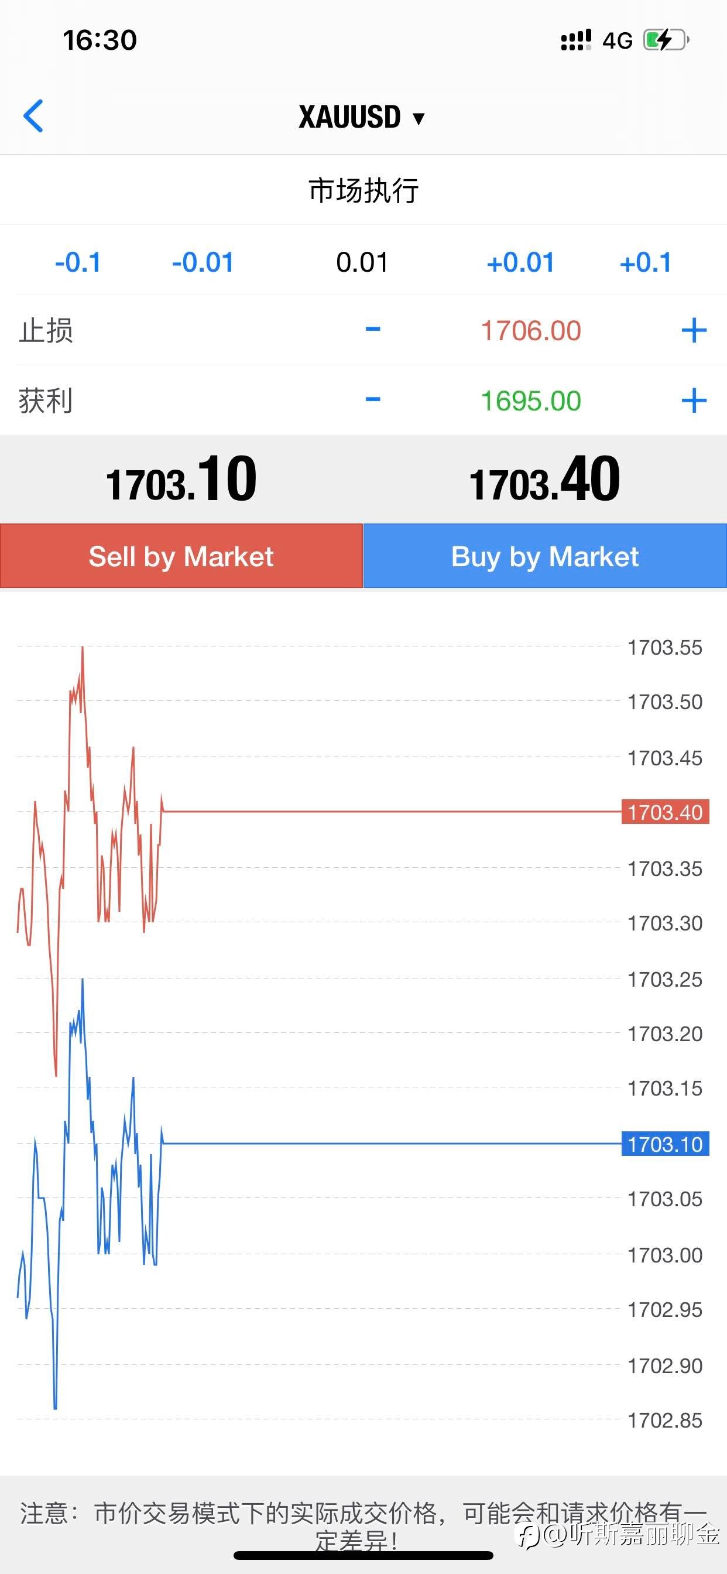Decrease volume by 0.1
Image resolution: width=727 pixels, height=1574 pixels.
[78, 263]
